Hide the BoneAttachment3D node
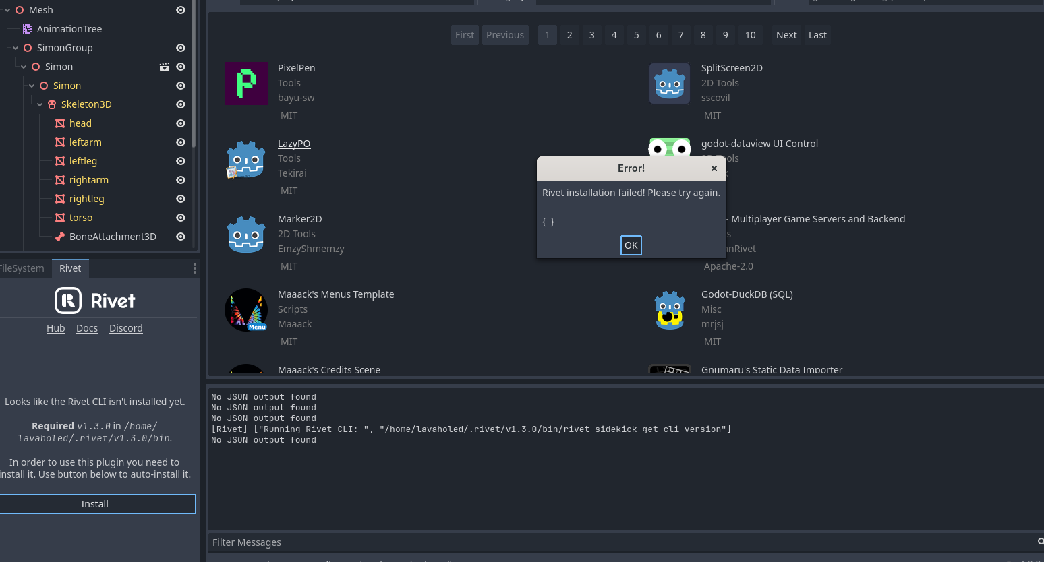The image size is (1044, 562). (x=181, y=237)
